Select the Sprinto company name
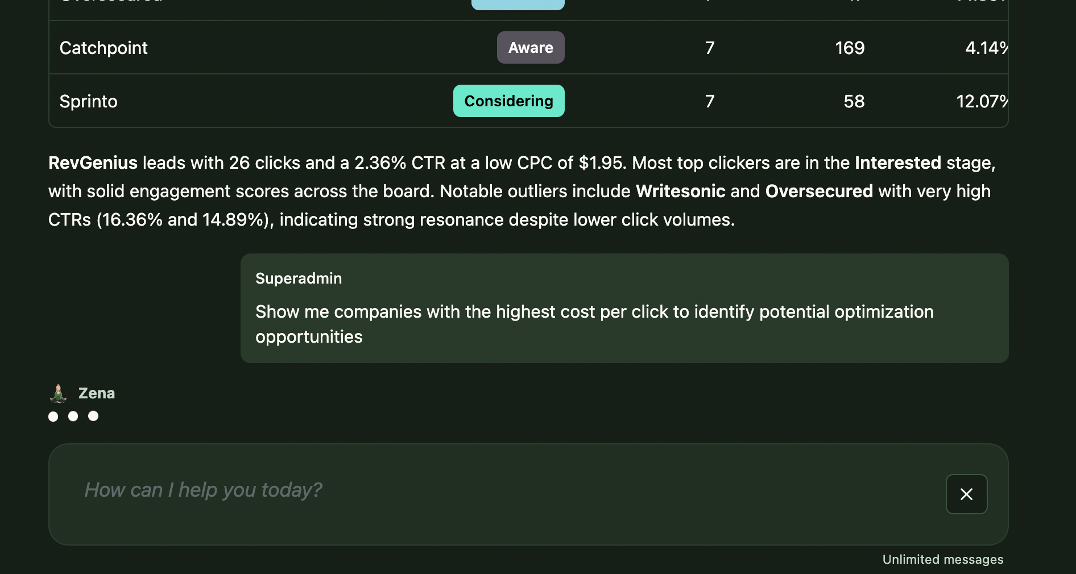This screenshot has height=574, width=1076. [x=89, y=102]
